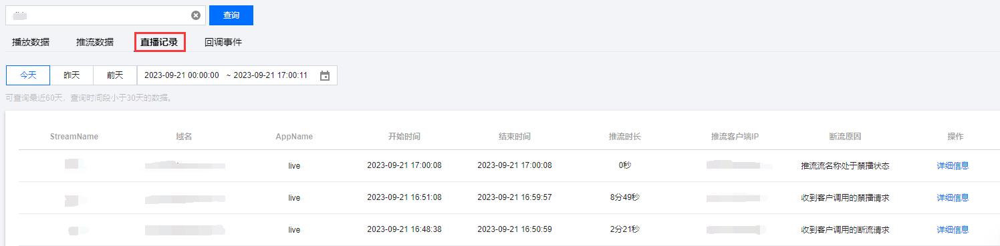Go to the 回调事件 tab
Viewport: 1000px width, 246px height.
(x=223, y=42)
